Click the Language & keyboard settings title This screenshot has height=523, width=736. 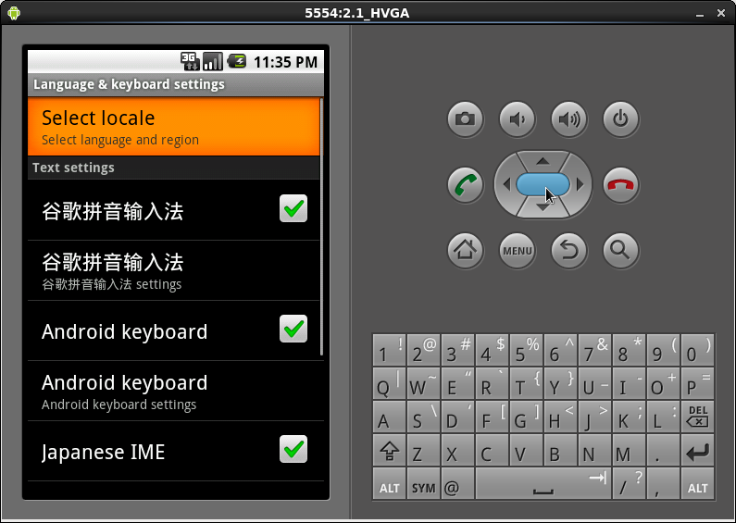(129, 84)
